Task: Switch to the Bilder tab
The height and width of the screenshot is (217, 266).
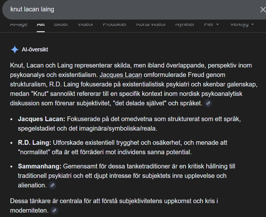Action: point(61,24)
